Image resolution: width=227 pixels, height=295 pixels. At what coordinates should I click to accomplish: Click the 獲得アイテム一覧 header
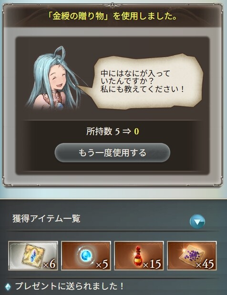click(x=46, y=219)
